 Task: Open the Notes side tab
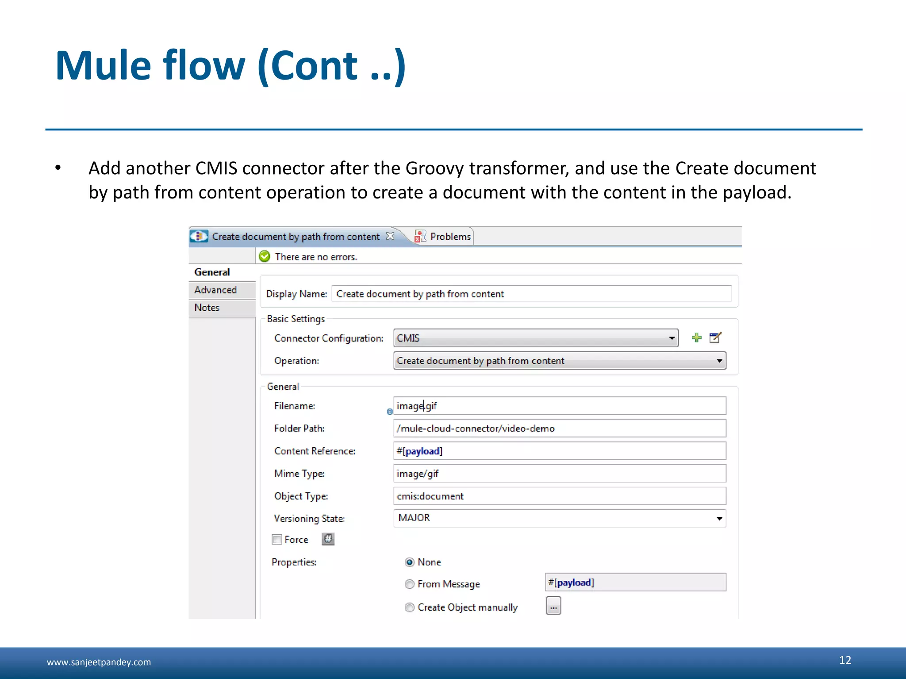[222, 308]
